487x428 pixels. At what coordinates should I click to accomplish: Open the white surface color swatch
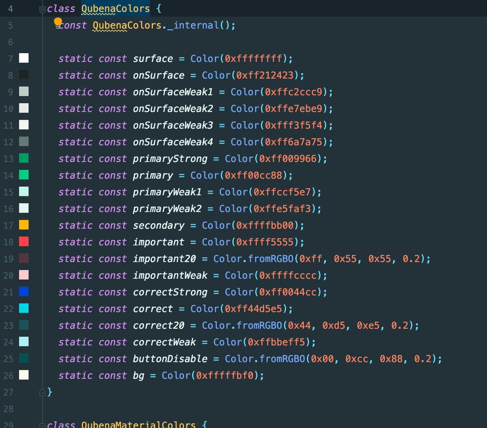point(24,58)
